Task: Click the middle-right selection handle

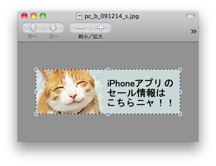Action: coord(180,92)
